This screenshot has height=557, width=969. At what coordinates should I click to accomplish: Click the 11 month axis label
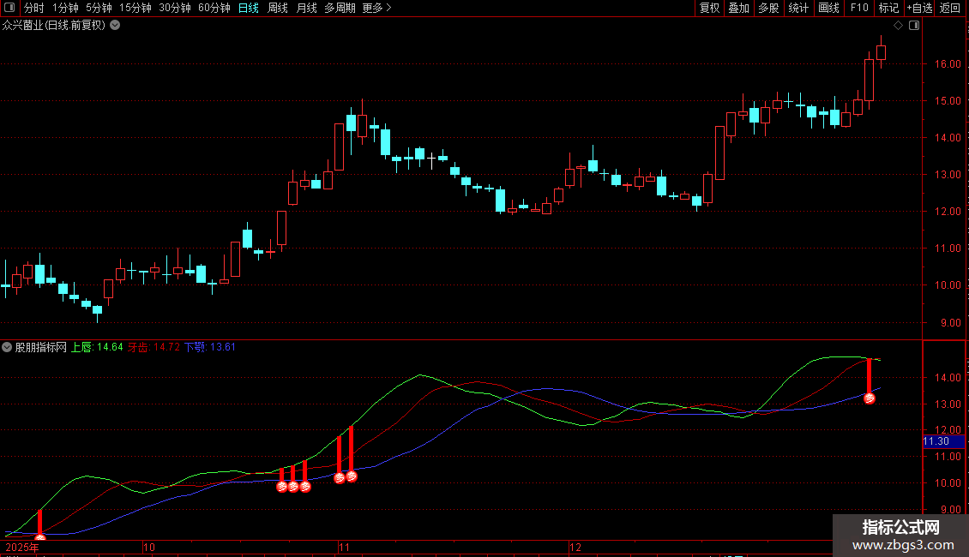point(344,547)
